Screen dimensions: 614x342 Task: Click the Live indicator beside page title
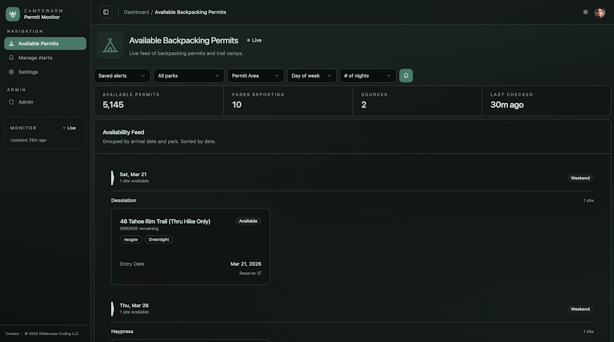click(x=254, y=40)
